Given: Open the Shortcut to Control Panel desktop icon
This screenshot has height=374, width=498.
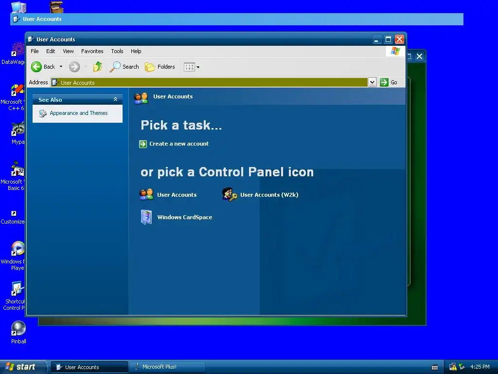Looking at the screenshot, I should (x=18, y=289).
